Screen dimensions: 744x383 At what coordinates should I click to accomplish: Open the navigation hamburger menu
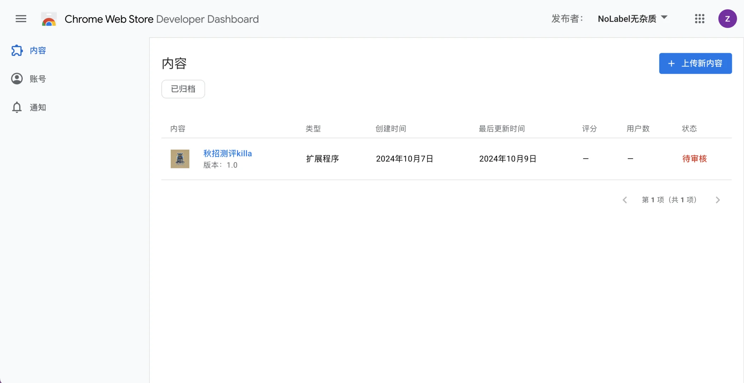pyautogui.click(x=21, y=18)
